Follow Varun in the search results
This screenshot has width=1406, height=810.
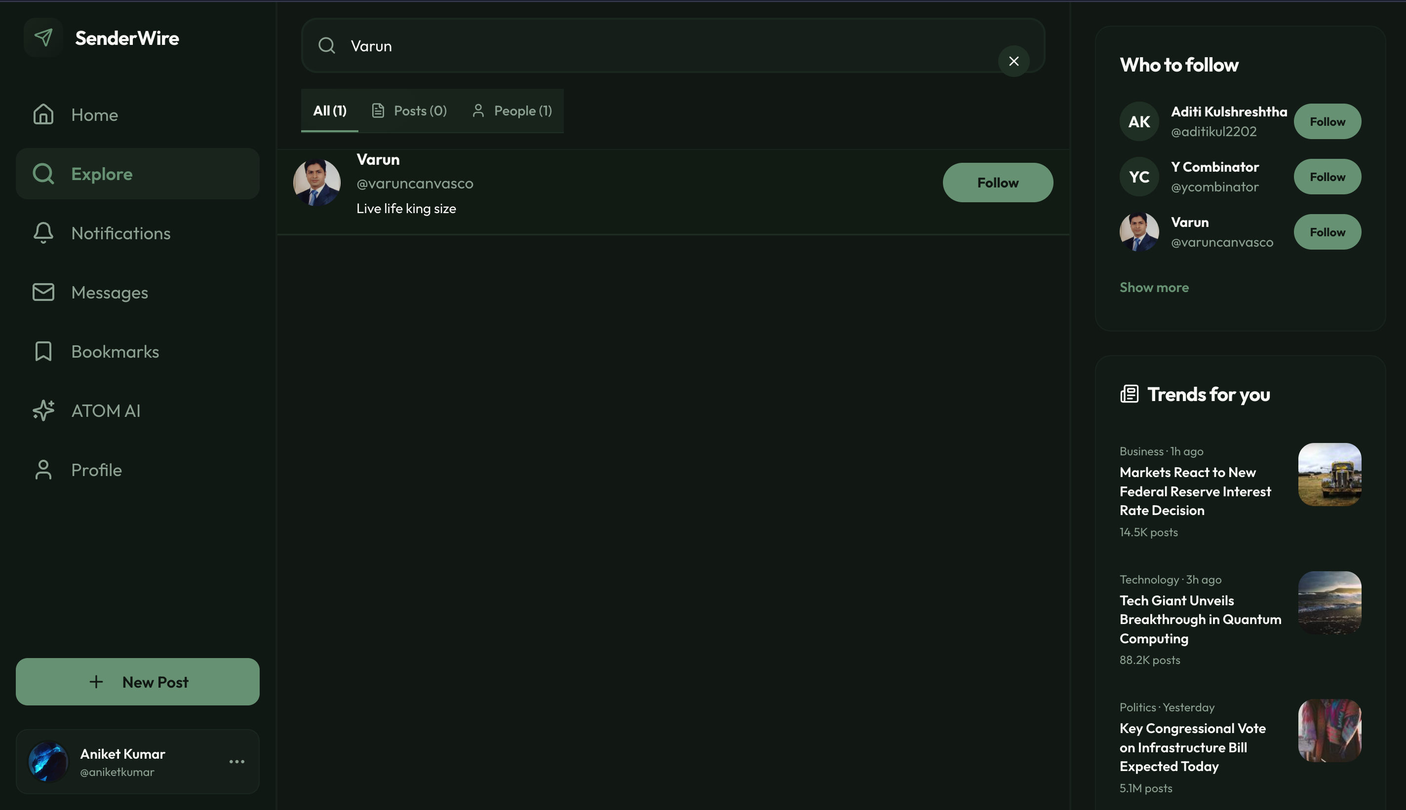997,183
